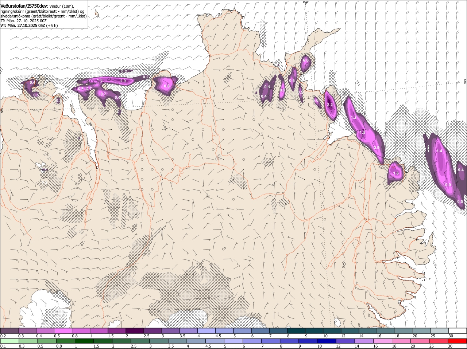Click the 'VT: Mán. 27.10.2025 05Z' valid time
This screenshot has height=349, width=467.
pyautogui.click(x=23, y=26)
